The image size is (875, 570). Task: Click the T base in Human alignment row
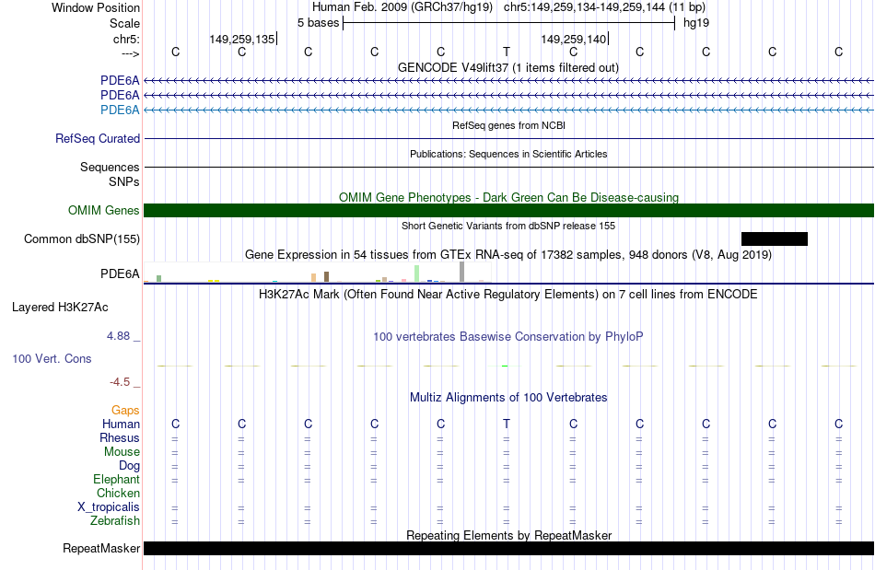(x=507, y=424)
